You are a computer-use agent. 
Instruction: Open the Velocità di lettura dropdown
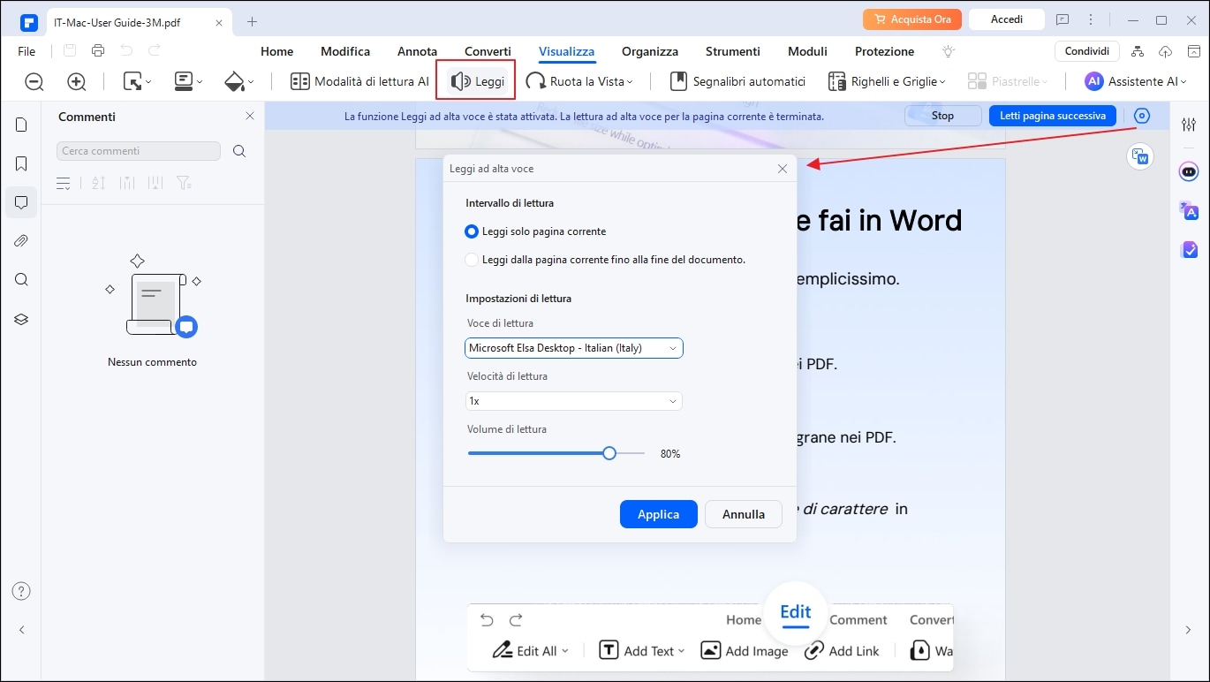574,401
